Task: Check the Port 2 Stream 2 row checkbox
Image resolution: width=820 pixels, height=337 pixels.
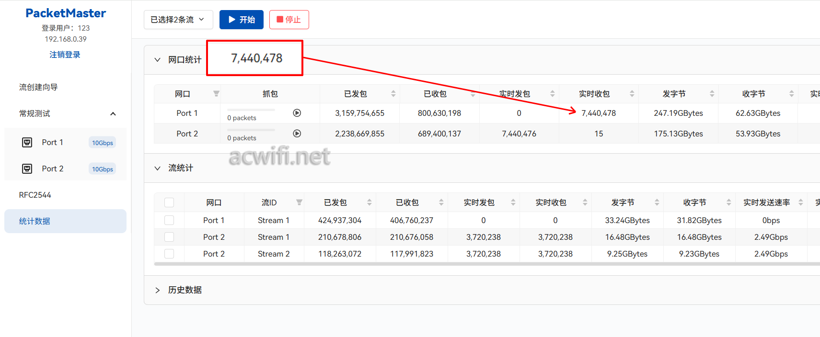Action: click(169, 254)
